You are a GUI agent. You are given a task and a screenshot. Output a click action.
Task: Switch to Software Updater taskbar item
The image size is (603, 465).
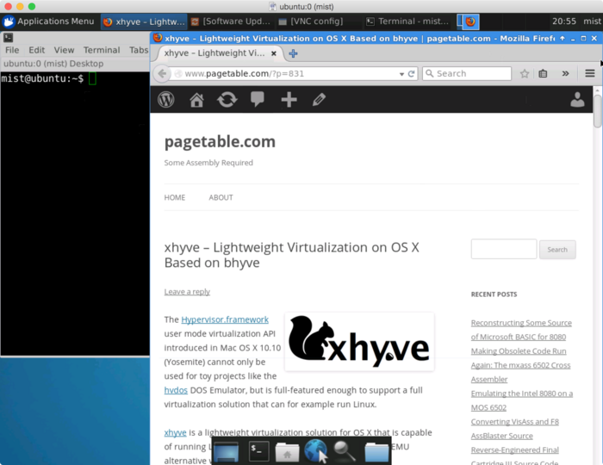[x=231, y=22]
